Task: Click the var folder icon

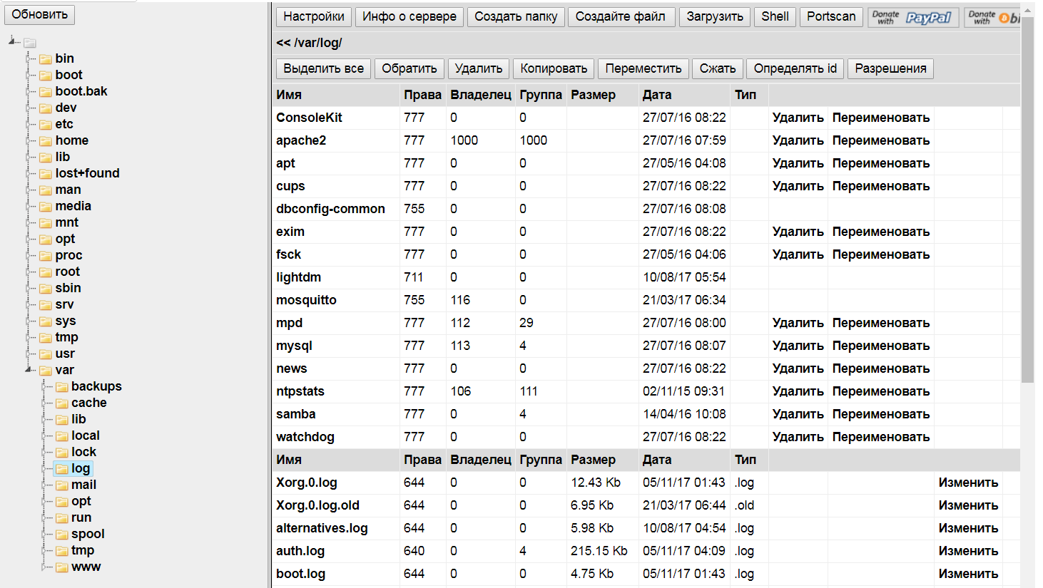Action: [x=46, y=371]
